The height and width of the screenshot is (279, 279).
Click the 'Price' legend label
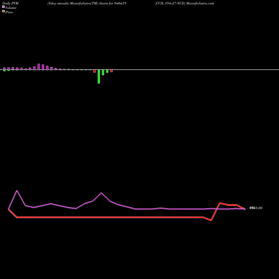(9, 12)
